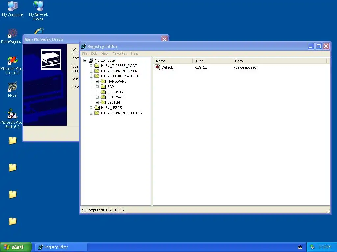Click the REG_SZ type cell
Image resolution: width=337 pixels, height=252 pixels.
pyautogui.click(x=201, y=67)
